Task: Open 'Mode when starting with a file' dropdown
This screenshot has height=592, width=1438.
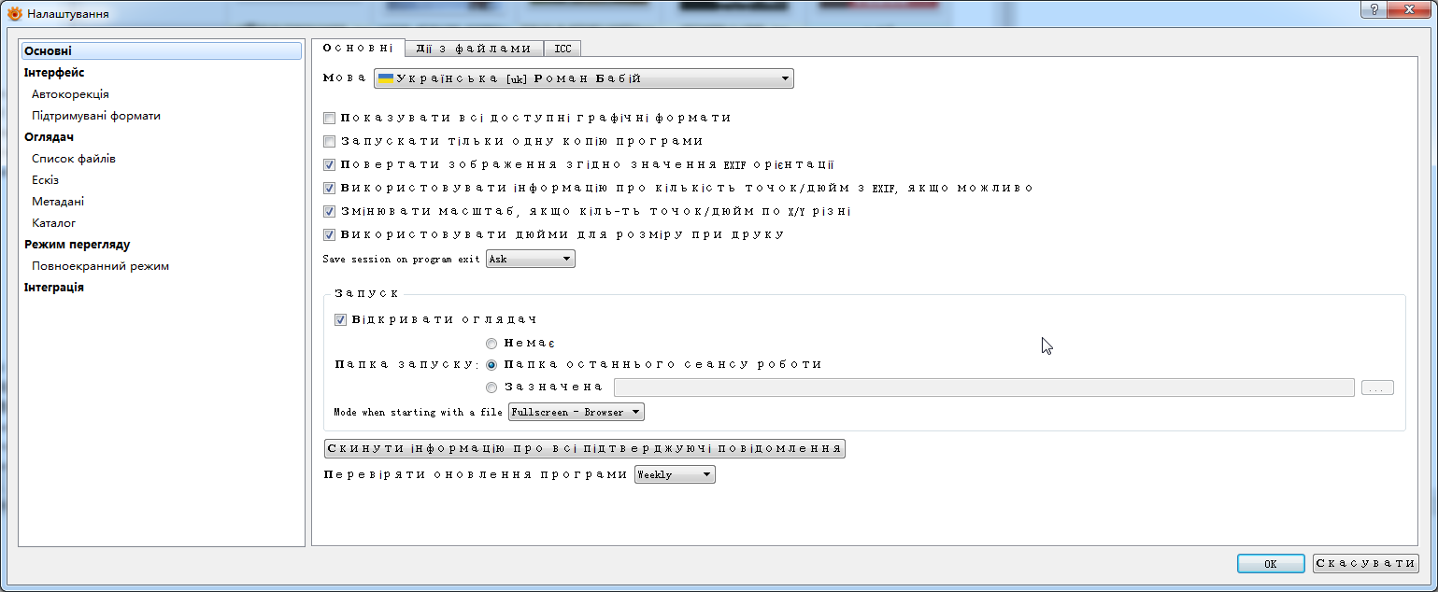Action: click(577, 412)
